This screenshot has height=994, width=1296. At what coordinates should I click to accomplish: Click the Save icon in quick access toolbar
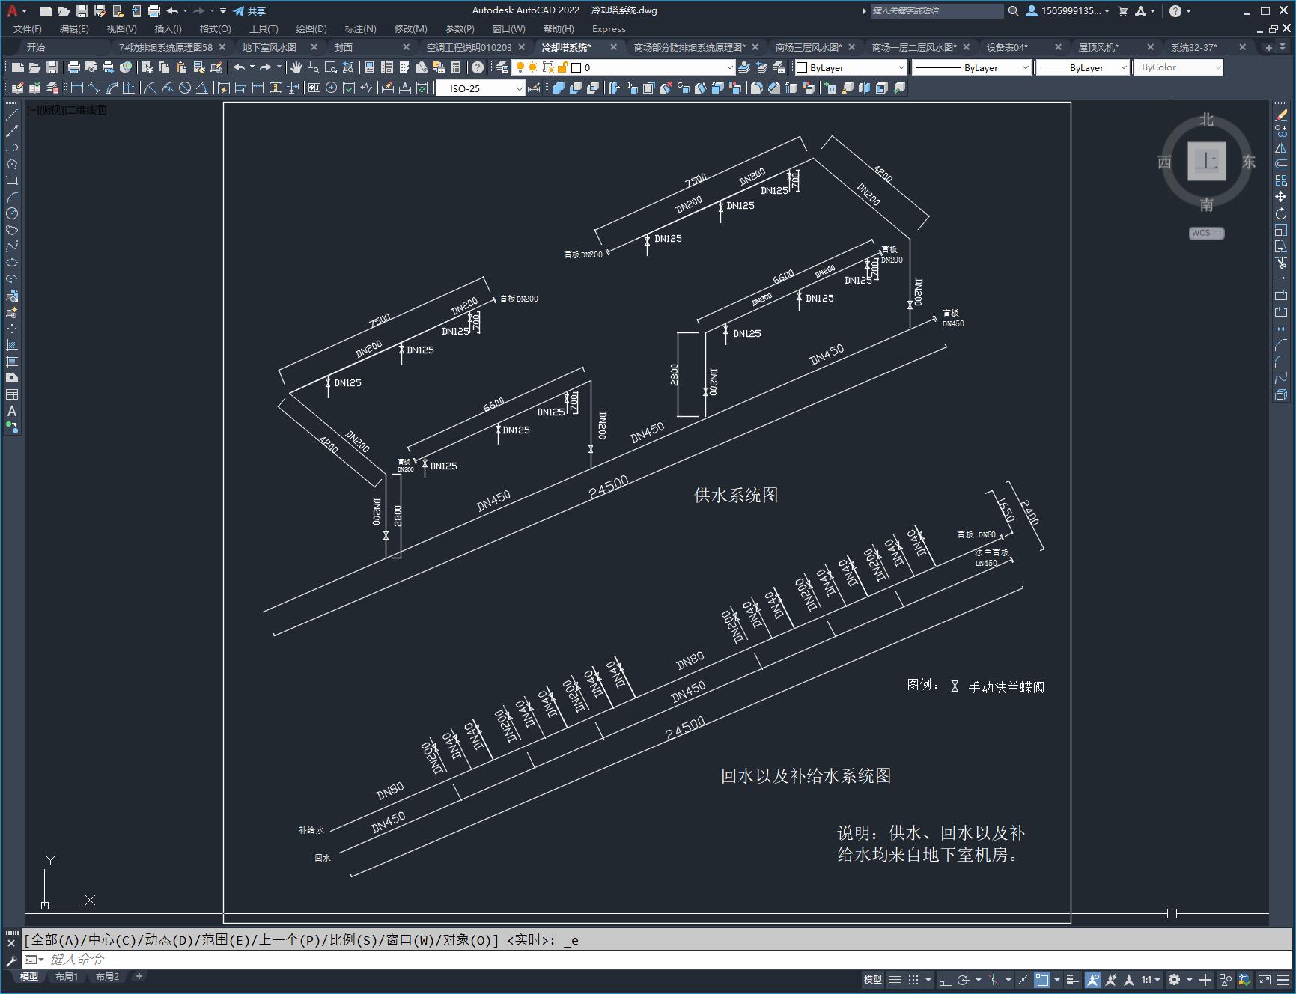click(82, 11)
